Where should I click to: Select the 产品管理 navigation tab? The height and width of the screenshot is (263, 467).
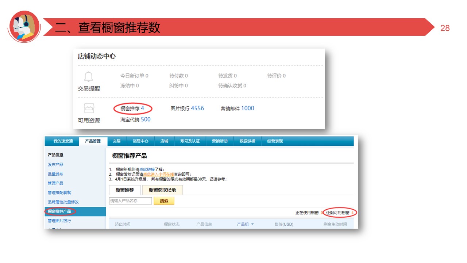click(93, 141)
